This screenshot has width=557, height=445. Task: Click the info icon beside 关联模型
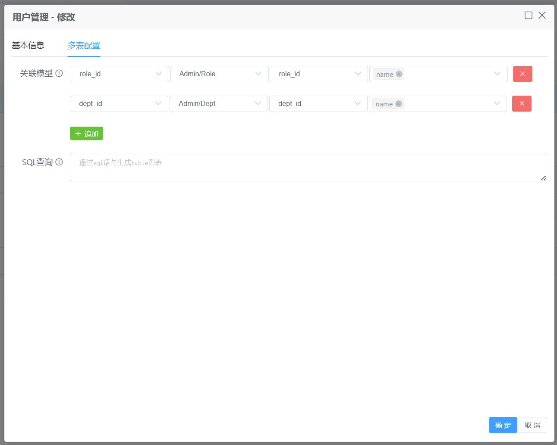coord(59,73)
